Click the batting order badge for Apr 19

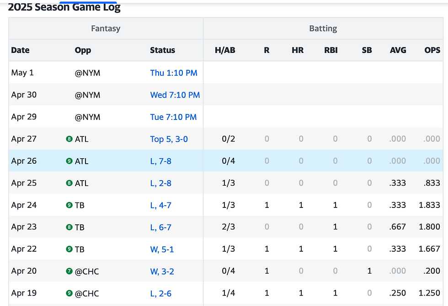click(69, 293)
